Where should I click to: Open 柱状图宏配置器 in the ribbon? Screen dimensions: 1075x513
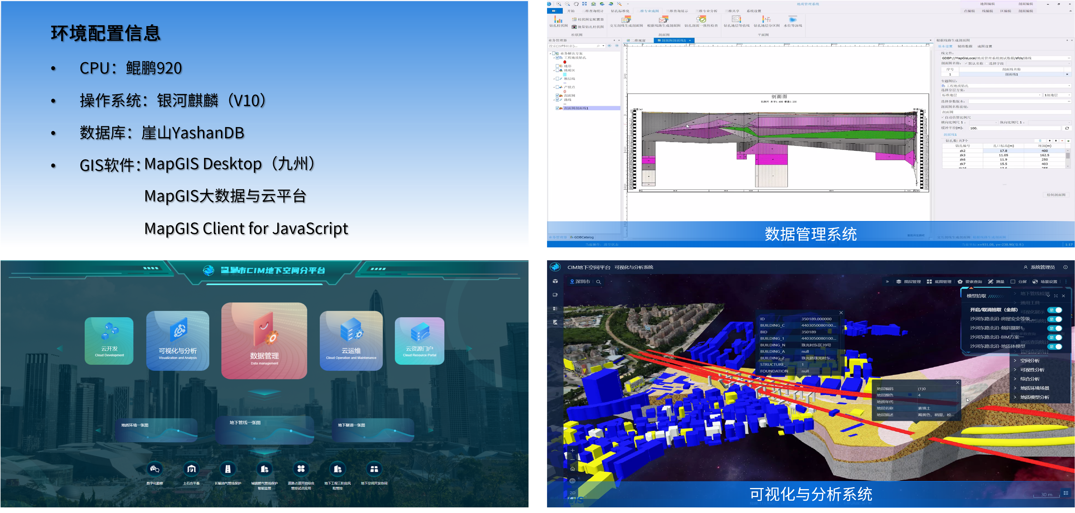click(587, 19)
